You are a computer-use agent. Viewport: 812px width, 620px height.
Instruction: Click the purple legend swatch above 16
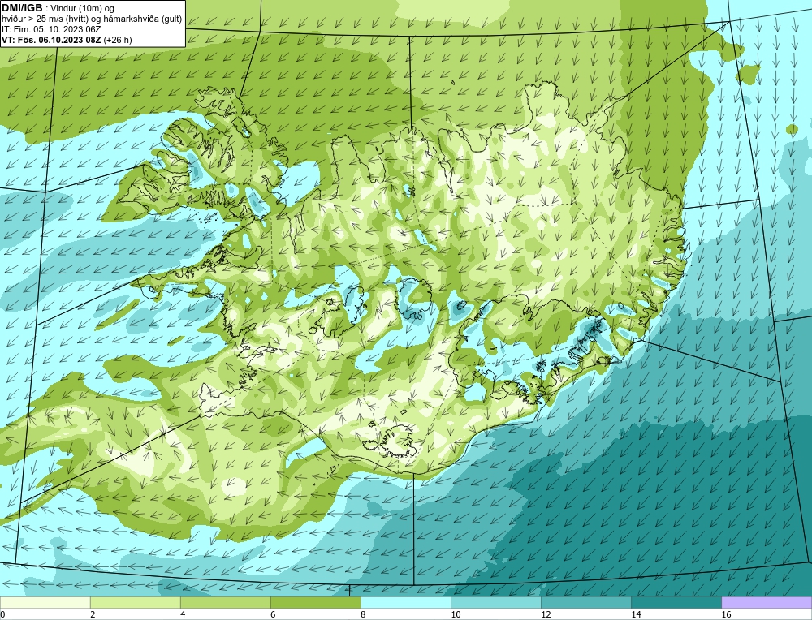767,602
